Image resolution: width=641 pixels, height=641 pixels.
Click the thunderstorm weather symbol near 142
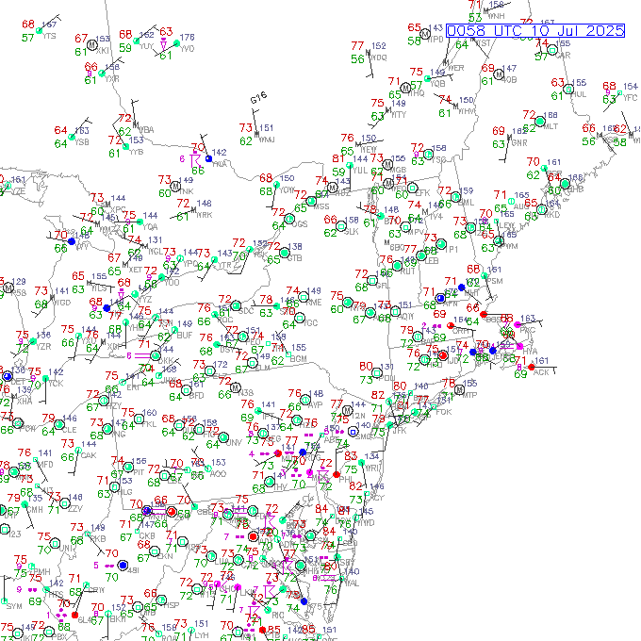click(x=195, y=158)
